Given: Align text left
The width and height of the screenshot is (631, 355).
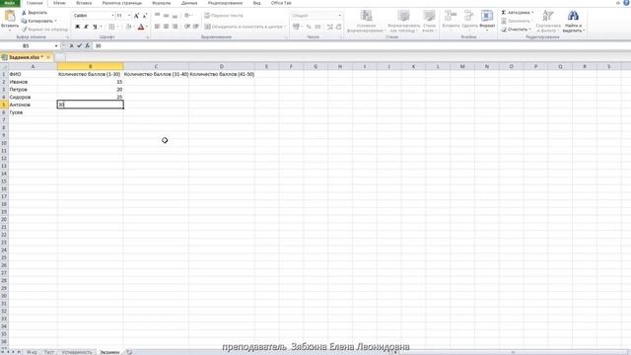Looking at the screenshot, I should click(157, 27).
